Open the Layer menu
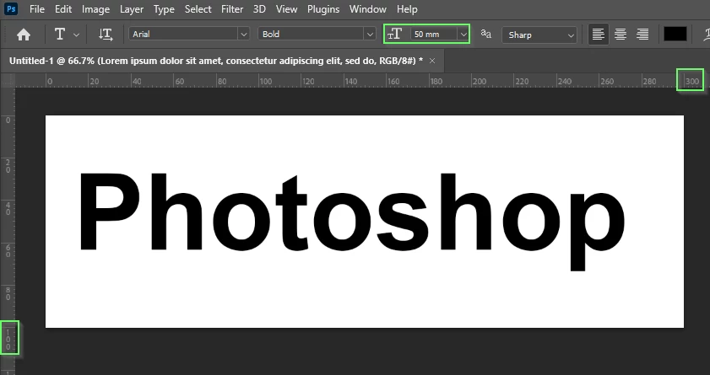This screenshot has height=375, width=710. [132, 9]
